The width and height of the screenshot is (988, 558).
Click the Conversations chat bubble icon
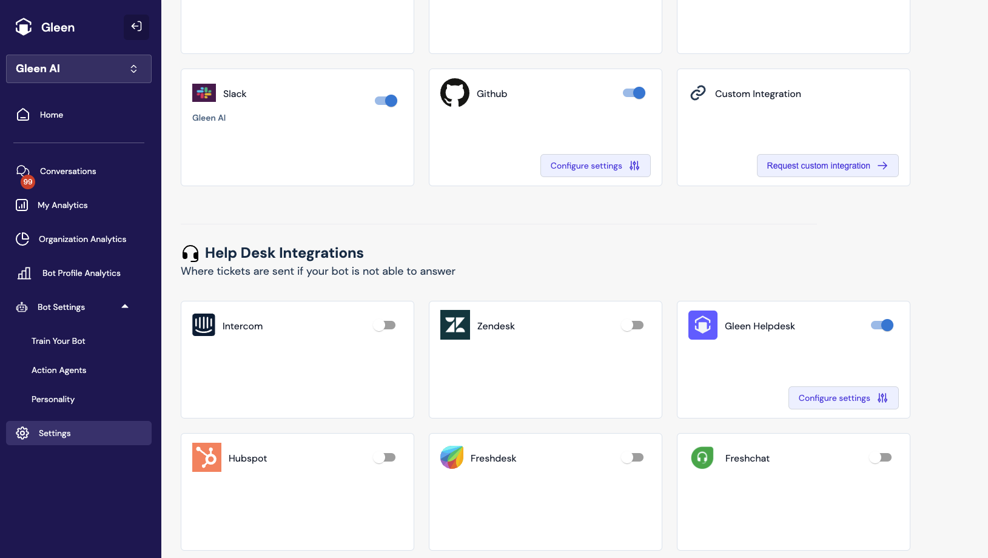click(x=23, y=172)
